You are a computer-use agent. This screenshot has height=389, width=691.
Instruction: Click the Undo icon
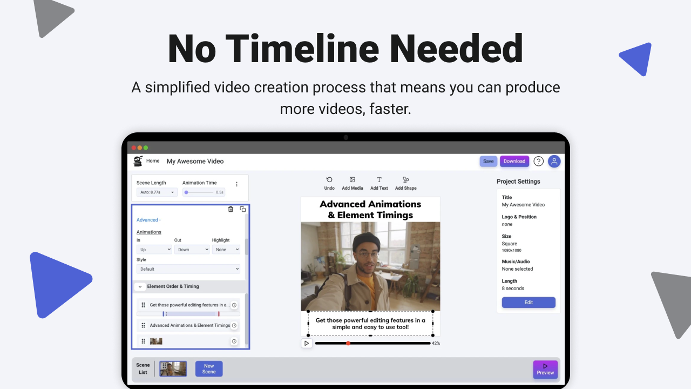click(x=329, y=180)
